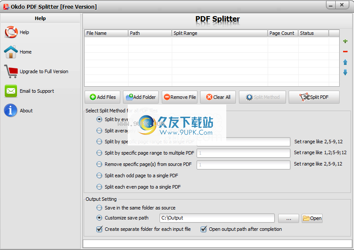Select Split averagely radio option
This screenshot has height=250, width=354.
(x=99, y=131)
